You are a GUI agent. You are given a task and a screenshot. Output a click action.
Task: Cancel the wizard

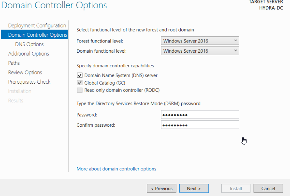268,188
